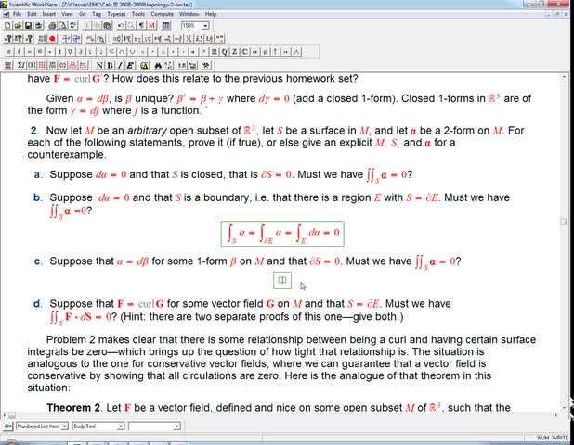Click the hammer tools icon
Viewport: 574px width, 445px height.
click(206, 66)
